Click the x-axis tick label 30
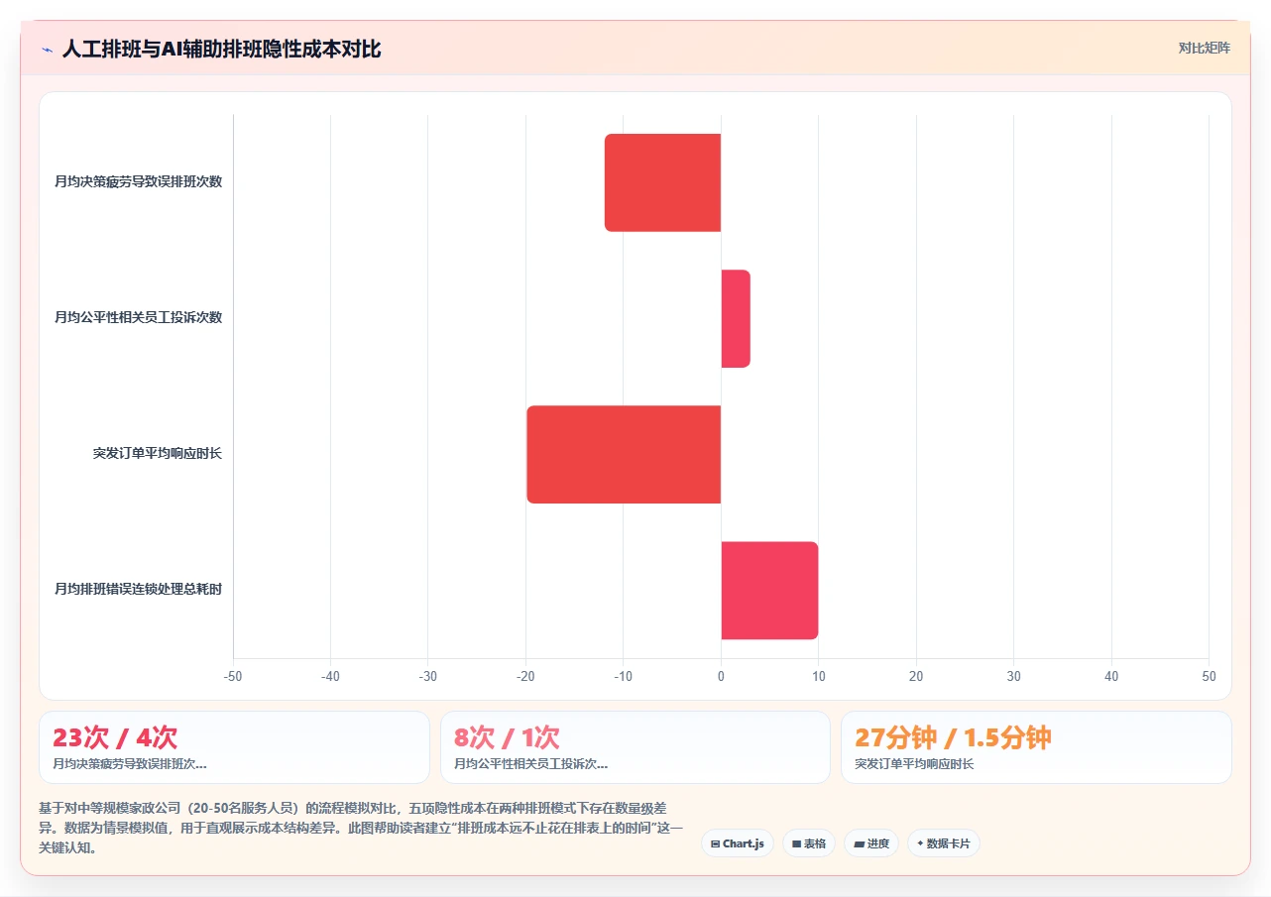 (x=1013, y=676)
